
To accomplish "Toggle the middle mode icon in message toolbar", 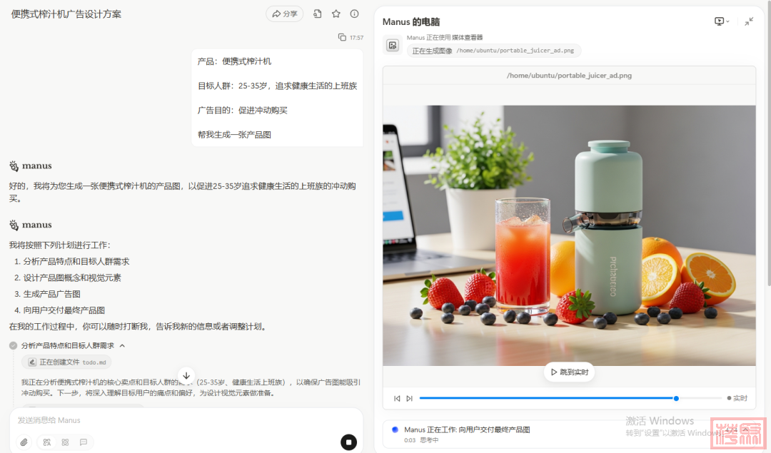I will (65, 442).
